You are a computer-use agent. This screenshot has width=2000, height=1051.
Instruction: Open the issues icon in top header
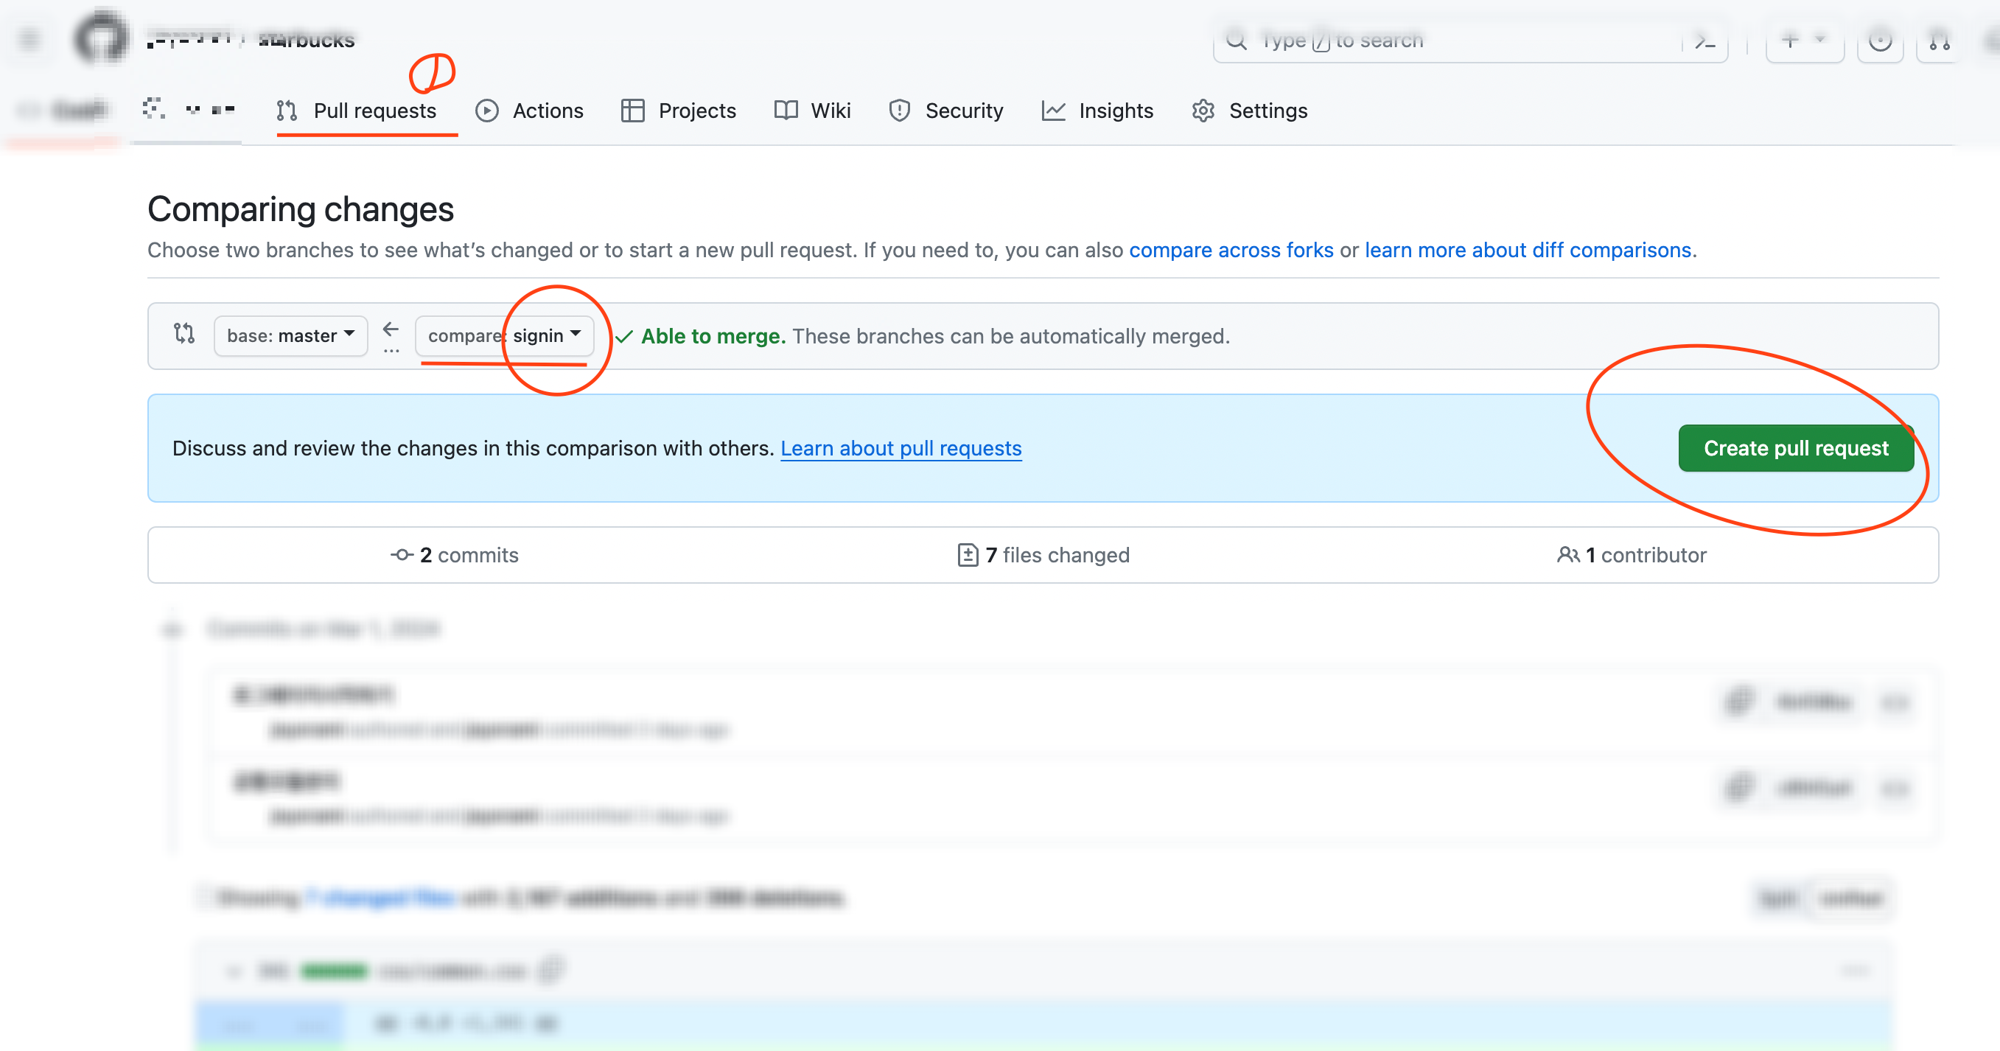pos(1880,41)
